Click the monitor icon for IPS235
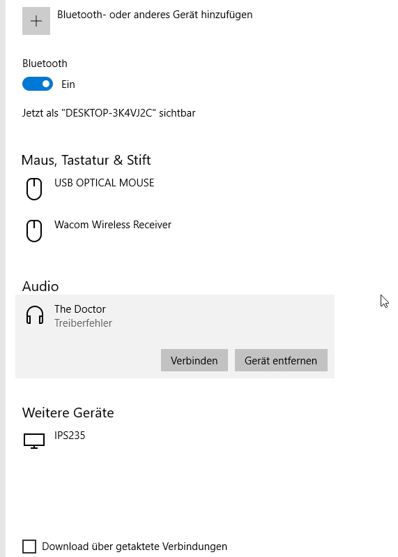This screenshot has height=557, width=398. click(34, 441)
